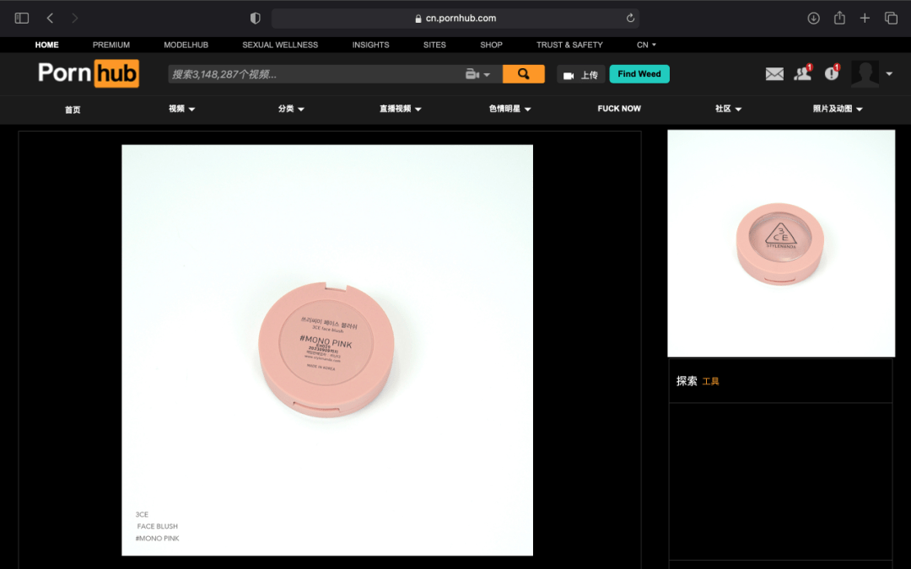Screen dimensions: 911x569
Task: Click the main blush compact photo
Action: (327, 350)
